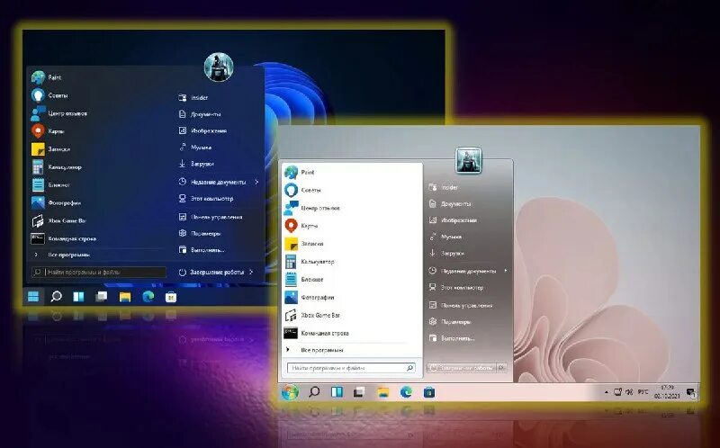Open Центр отзывов in the dark start menu
Viewport: 720px width, 448px height.
pyautogui.click(x=58, y=113)
